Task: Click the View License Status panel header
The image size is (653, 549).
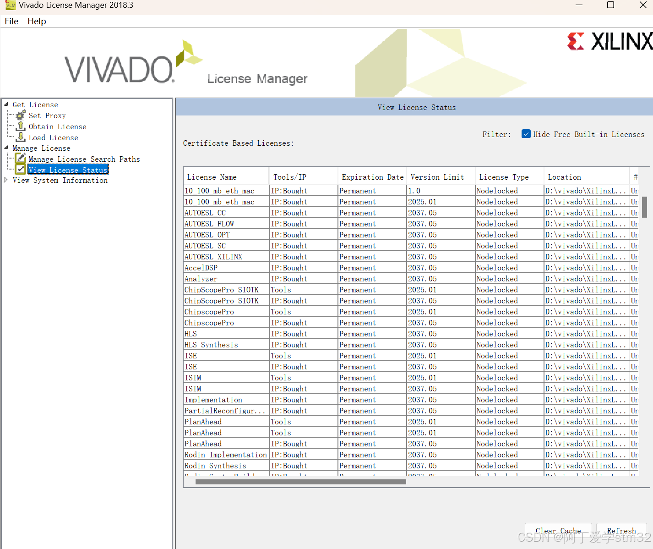Action: 414,107
